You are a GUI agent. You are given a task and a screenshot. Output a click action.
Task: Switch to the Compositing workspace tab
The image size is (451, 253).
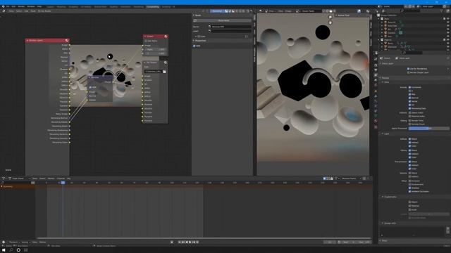point(152,6)
